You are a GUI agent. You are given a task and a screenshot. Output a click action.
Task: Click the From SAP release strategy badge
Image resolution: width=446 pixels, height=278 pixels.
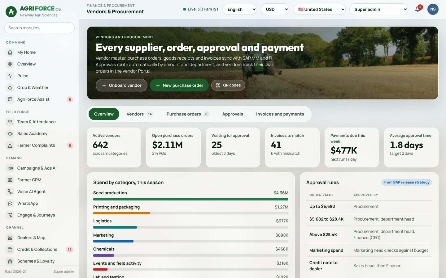(406, 182)
